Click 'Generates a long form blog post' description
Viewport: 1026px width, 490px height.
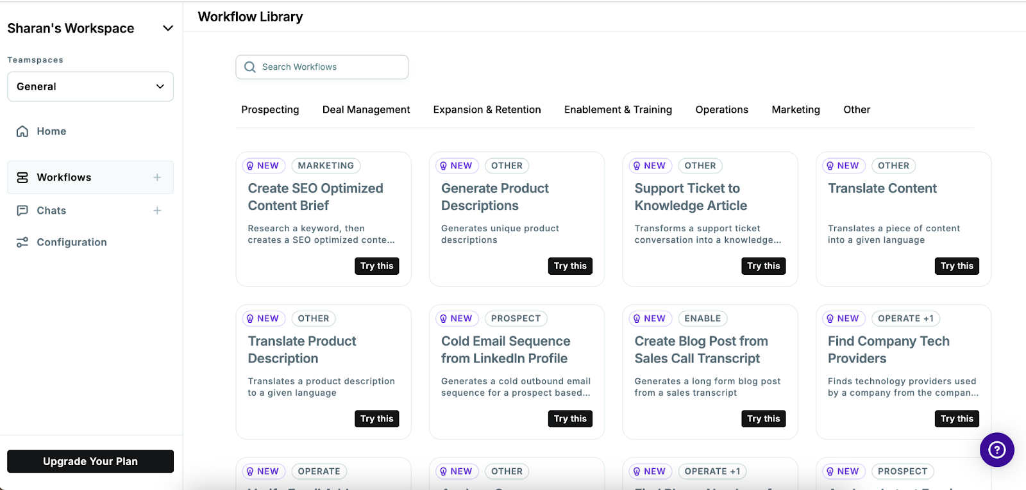pos(708,387)
